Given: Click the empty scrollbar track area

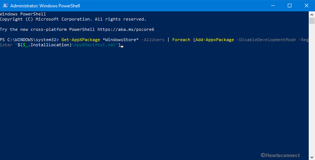Looking at the screenshot, I should coord(312,89).
